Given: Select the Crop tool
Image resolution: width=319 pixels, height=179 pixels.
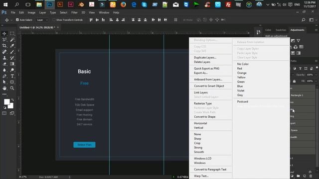Looking at the screenshot, I should click(4, 46).
